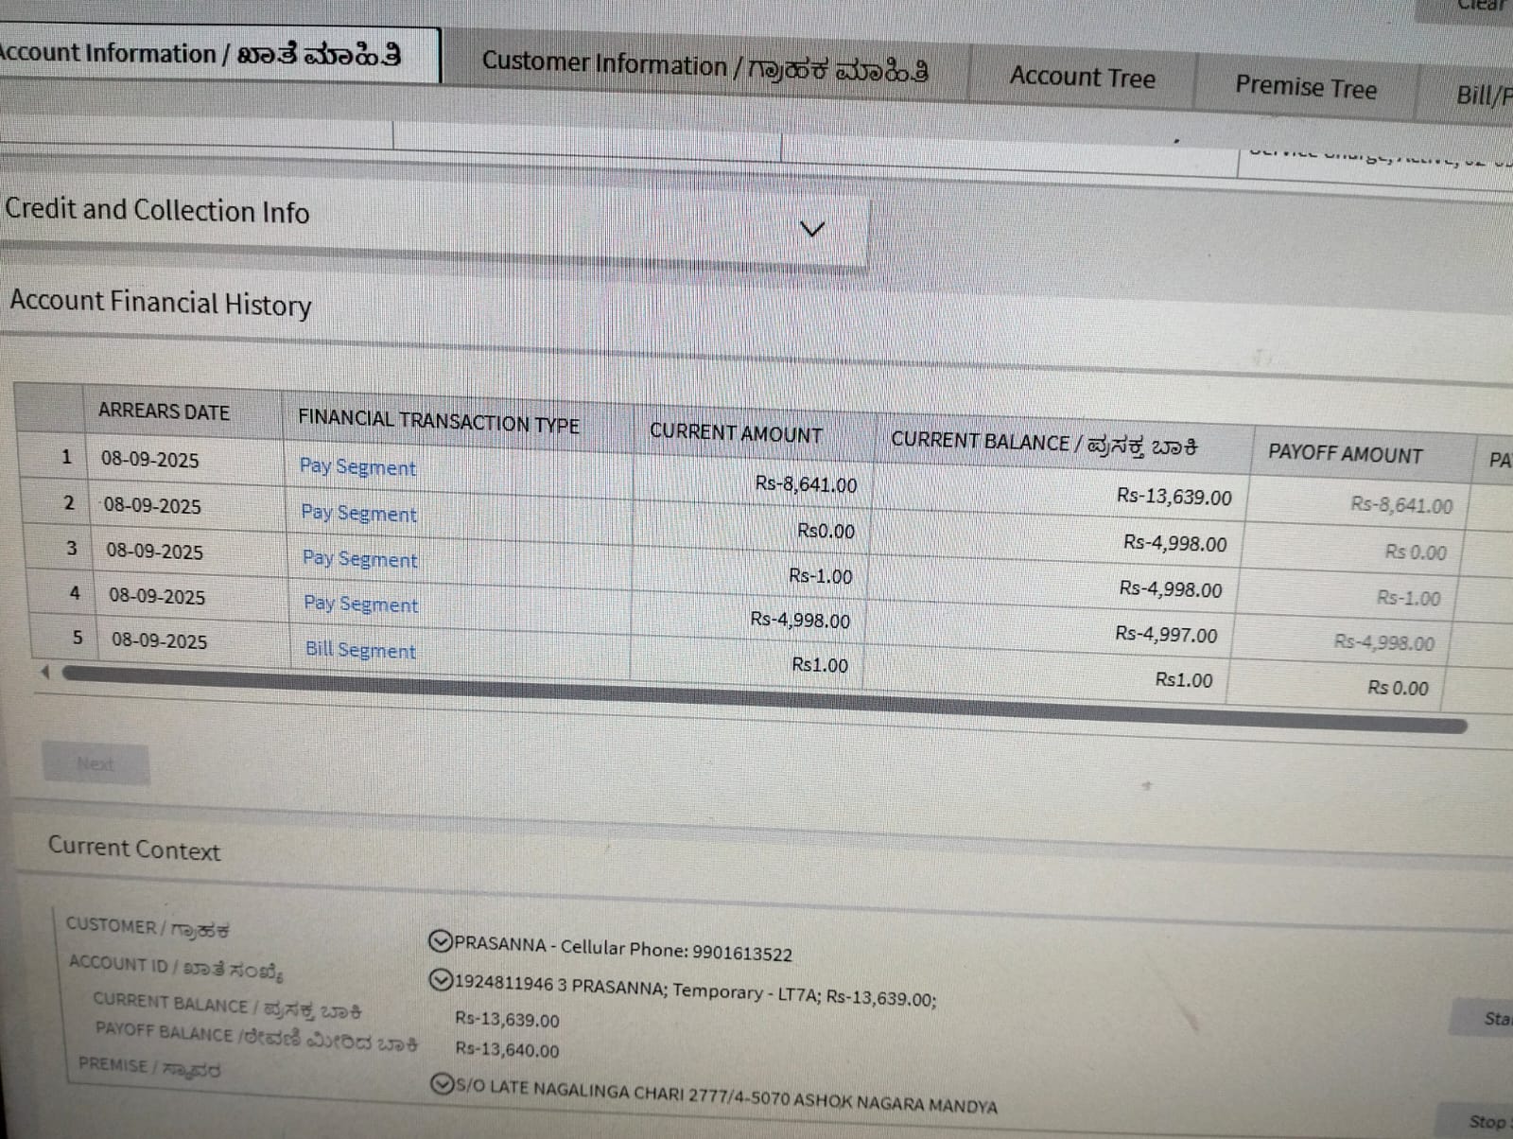This screenshot has width=1513, height=1139.
Task: Click row 3 payoff amount Rs-1.00
Action: click(x=1409, y=598)
